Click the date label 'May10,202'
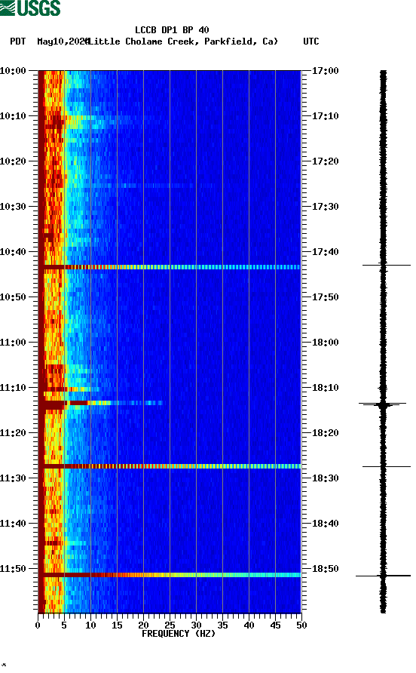The height and width of the screenshot is (673, 416). (63, 41)
